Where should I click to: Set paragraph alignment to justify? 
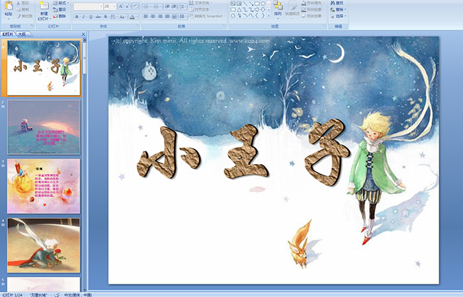coord(167,17)
